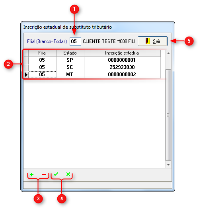Cancel edits with the green X icon
This screenshot has height=211, width=199.
click(x=68, y=174)
